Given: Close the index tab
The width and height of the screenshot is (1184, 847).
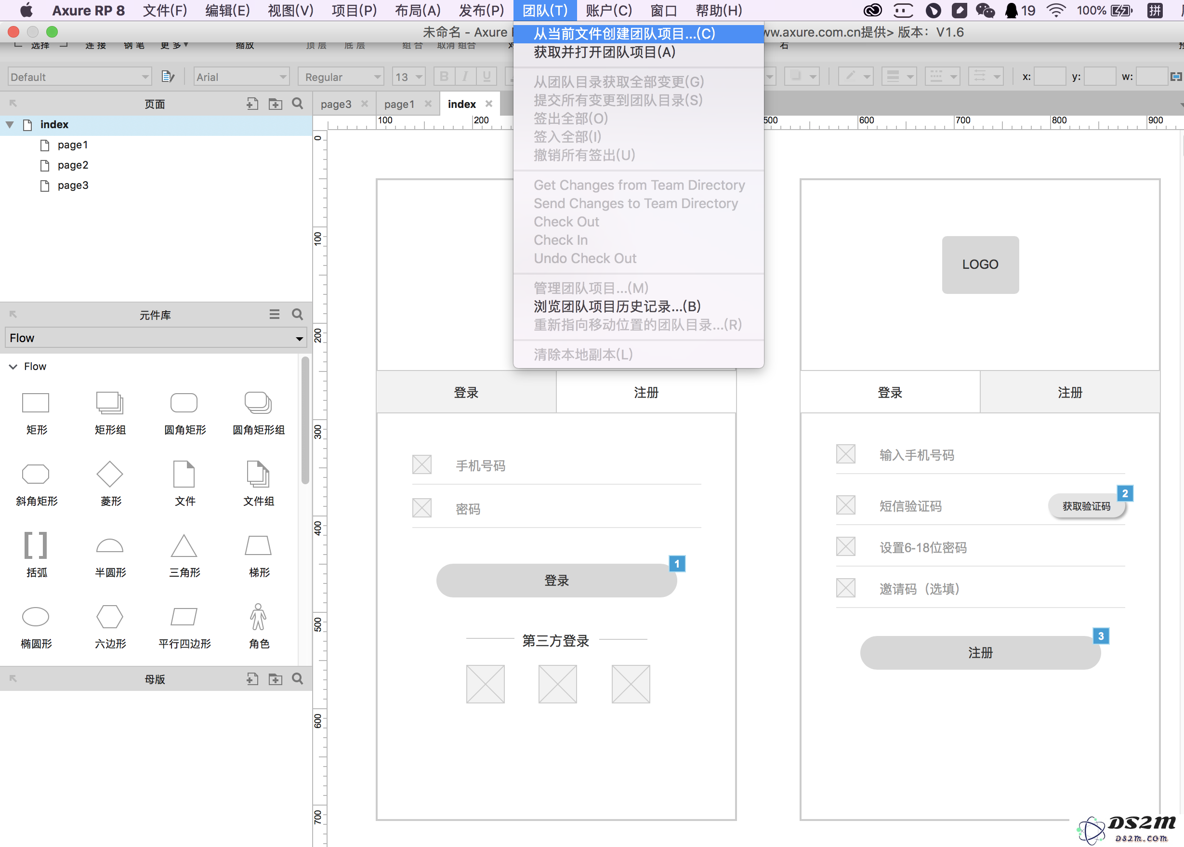Looking at the screenshot, I should pos(488,104).
